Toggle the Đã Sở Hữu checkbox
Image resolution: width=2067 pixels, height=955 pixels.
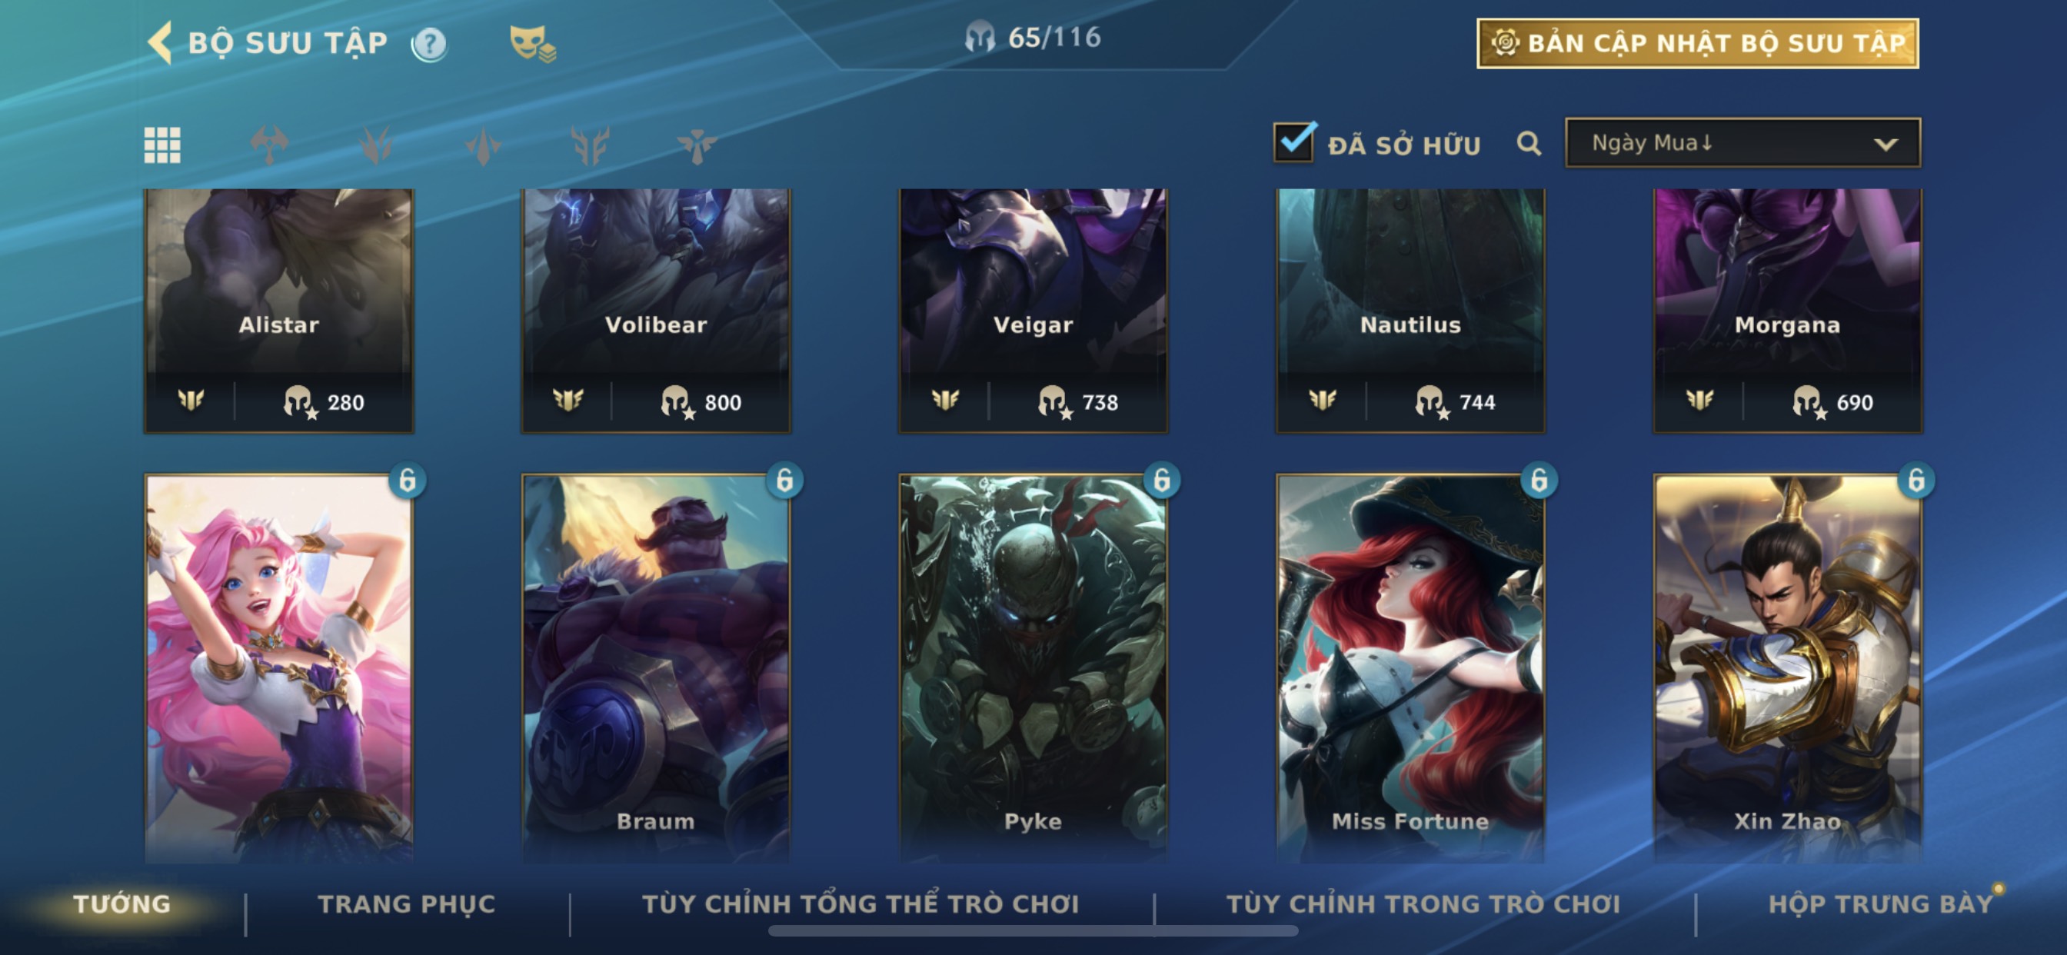click(1293, 142)
